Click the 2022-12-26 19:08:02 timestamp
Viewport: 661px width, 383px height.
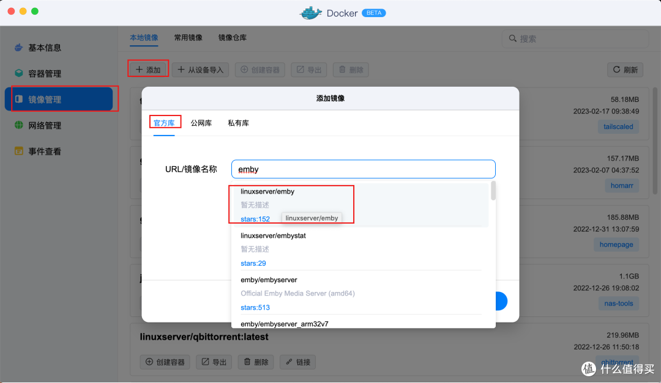[x=606, y=288]
